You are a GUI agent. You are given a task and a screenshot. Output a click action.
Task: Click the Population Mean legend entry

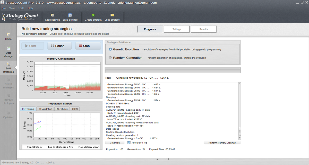coord(87,147)
